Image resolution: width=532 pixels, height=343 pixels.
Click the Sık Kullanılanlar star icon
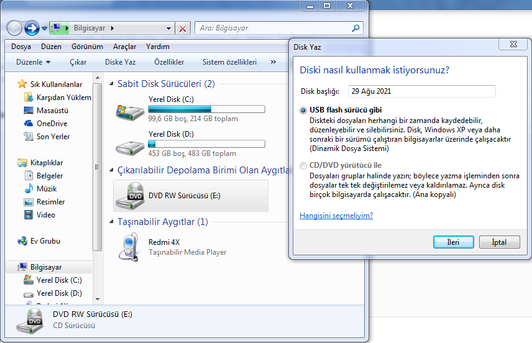(22, 84)
